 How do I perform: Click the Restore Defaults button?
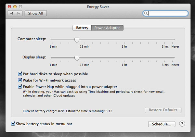pyautogui.click(x=163, y=110)
